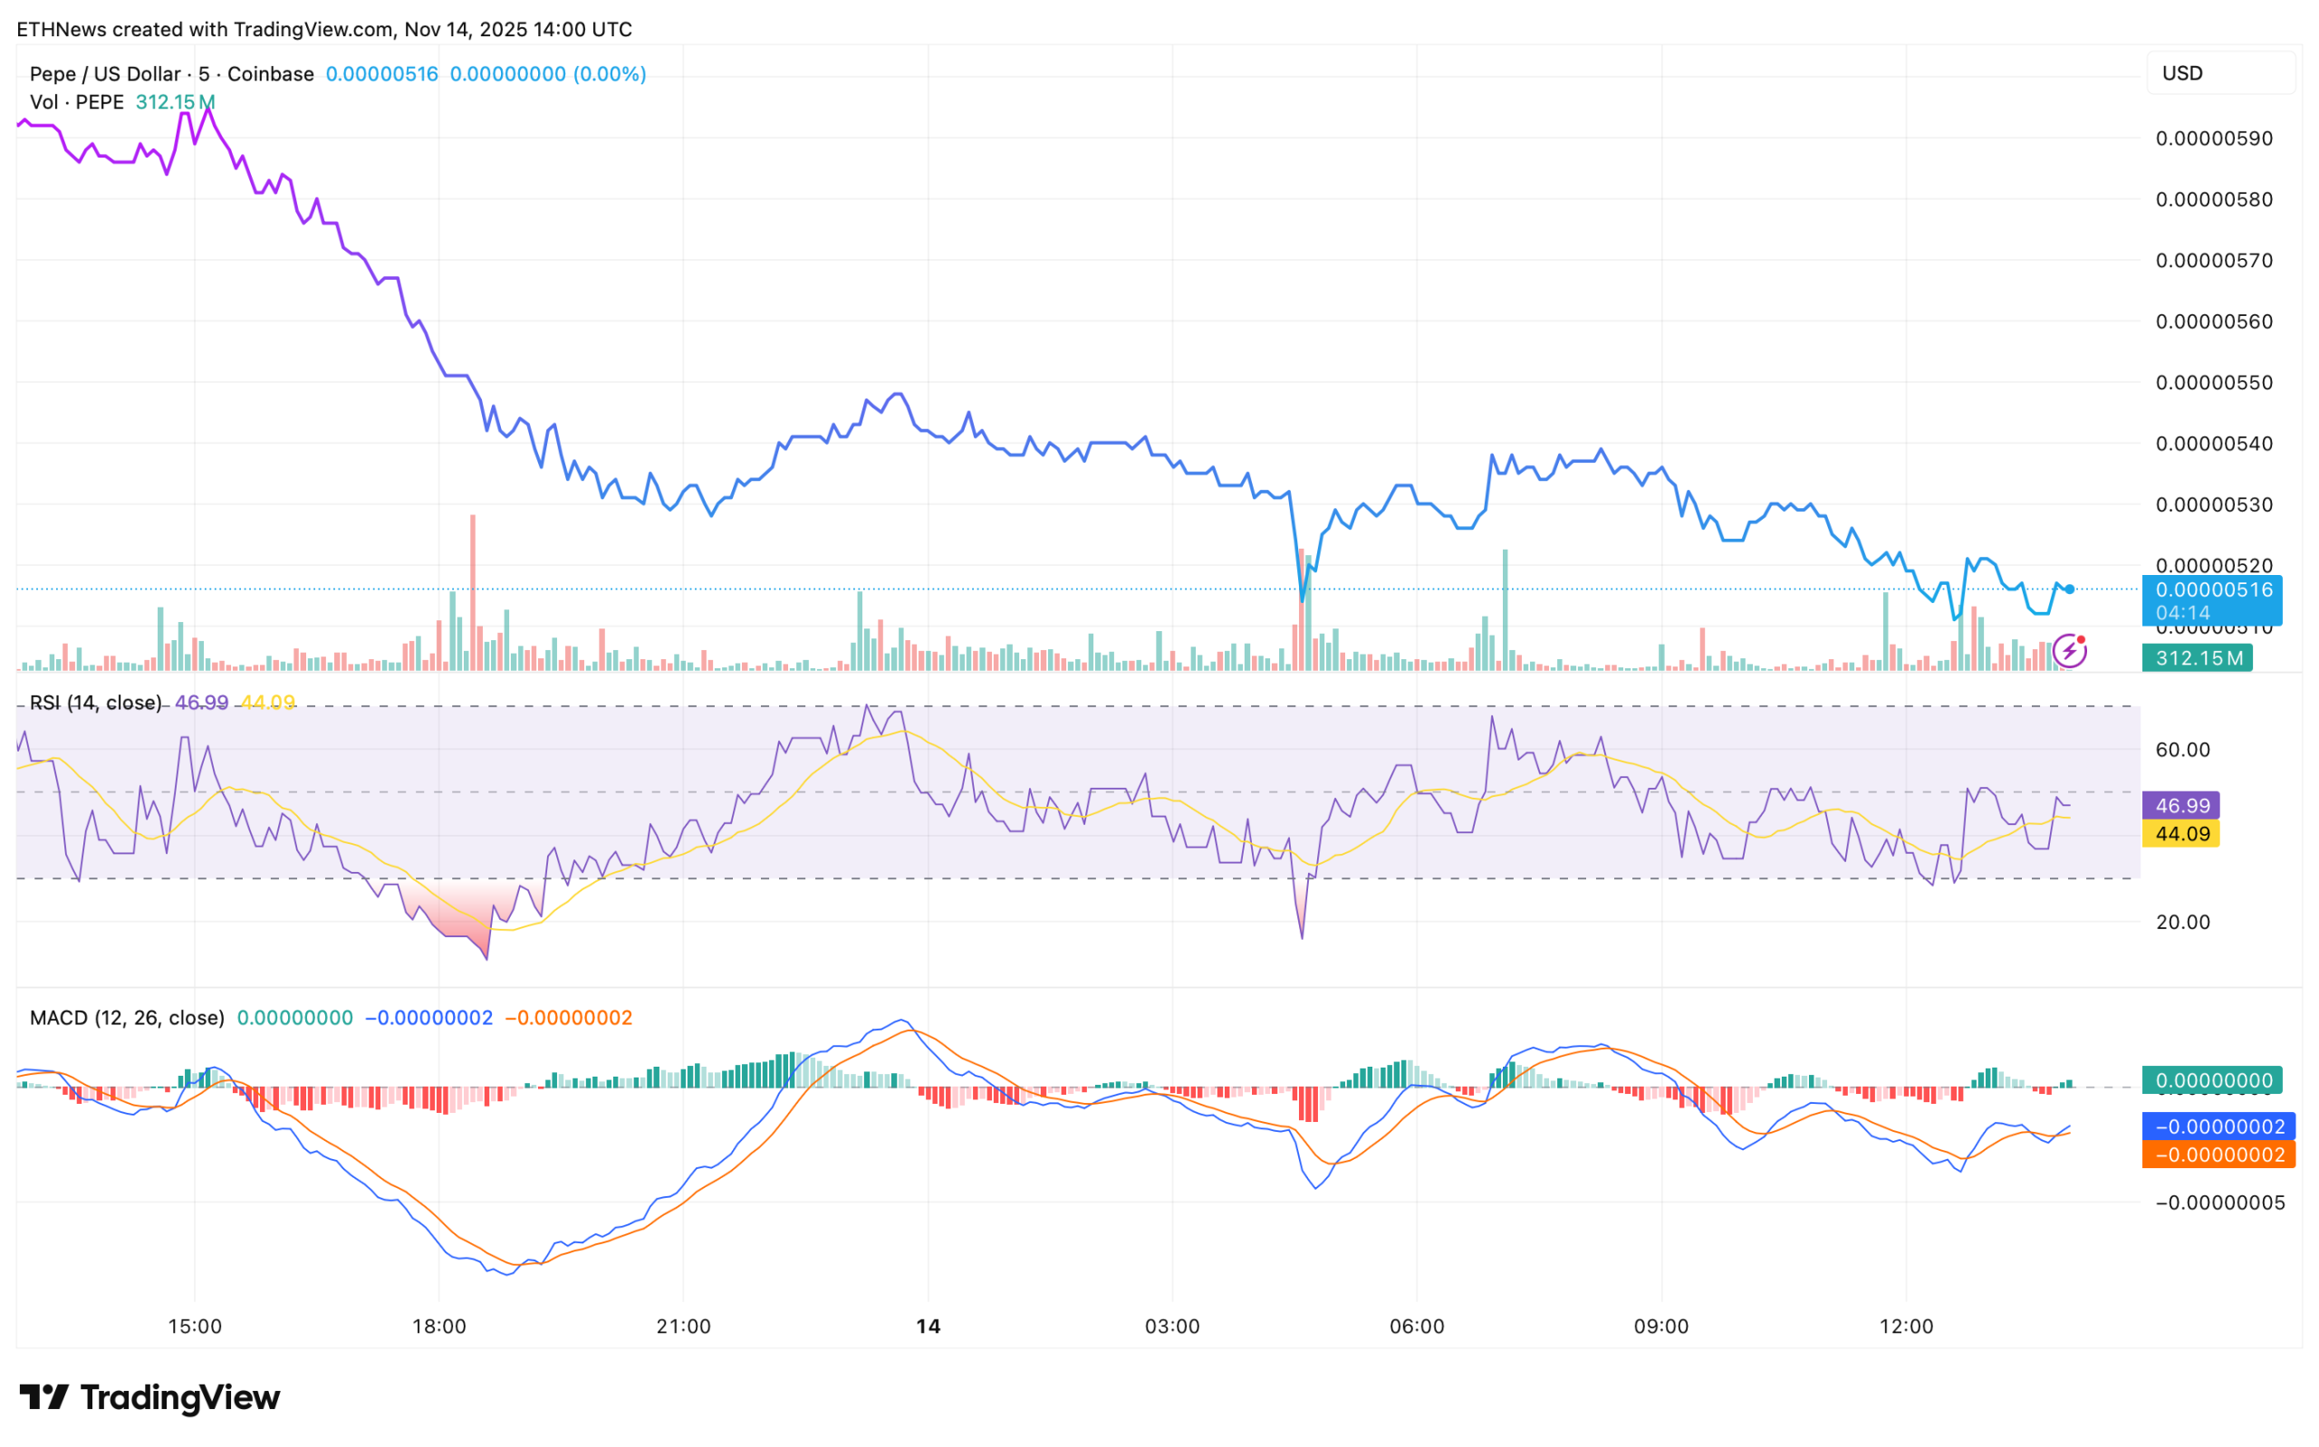Click the 0.00000550 level on the price scale

(x=2213, y=382)
